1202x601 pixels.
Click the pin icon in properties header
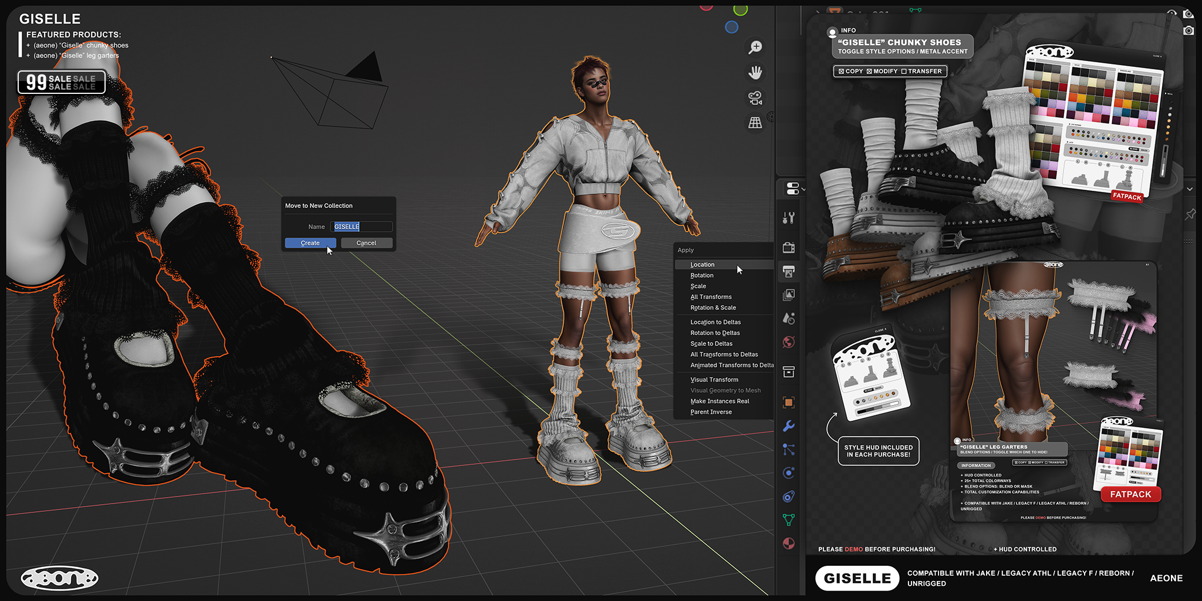point(1190,214)
